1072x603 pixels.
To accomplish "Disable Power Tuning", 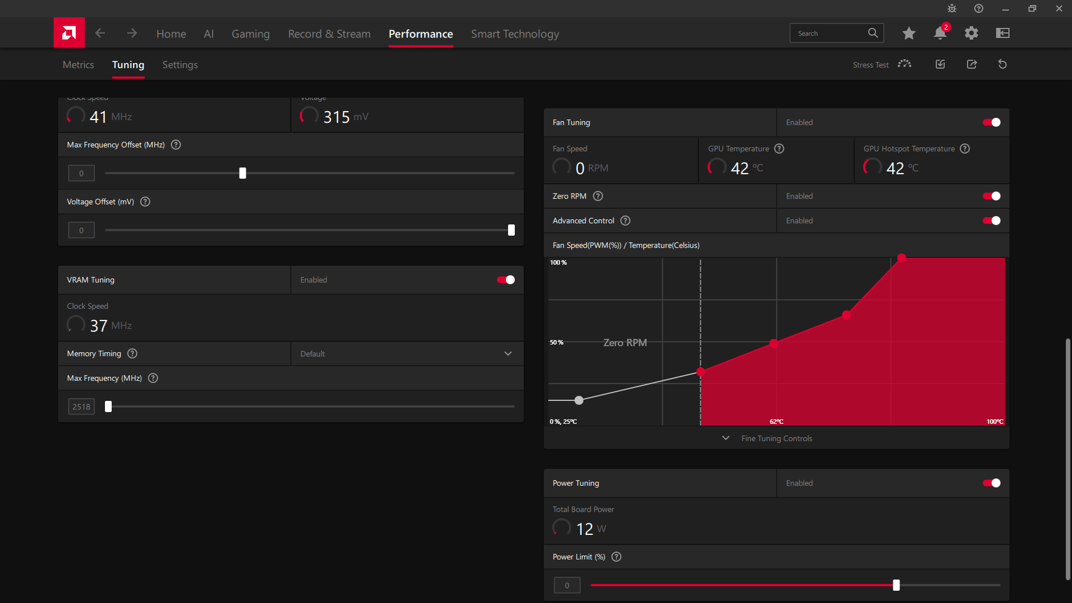I will [x=991, y=483].
